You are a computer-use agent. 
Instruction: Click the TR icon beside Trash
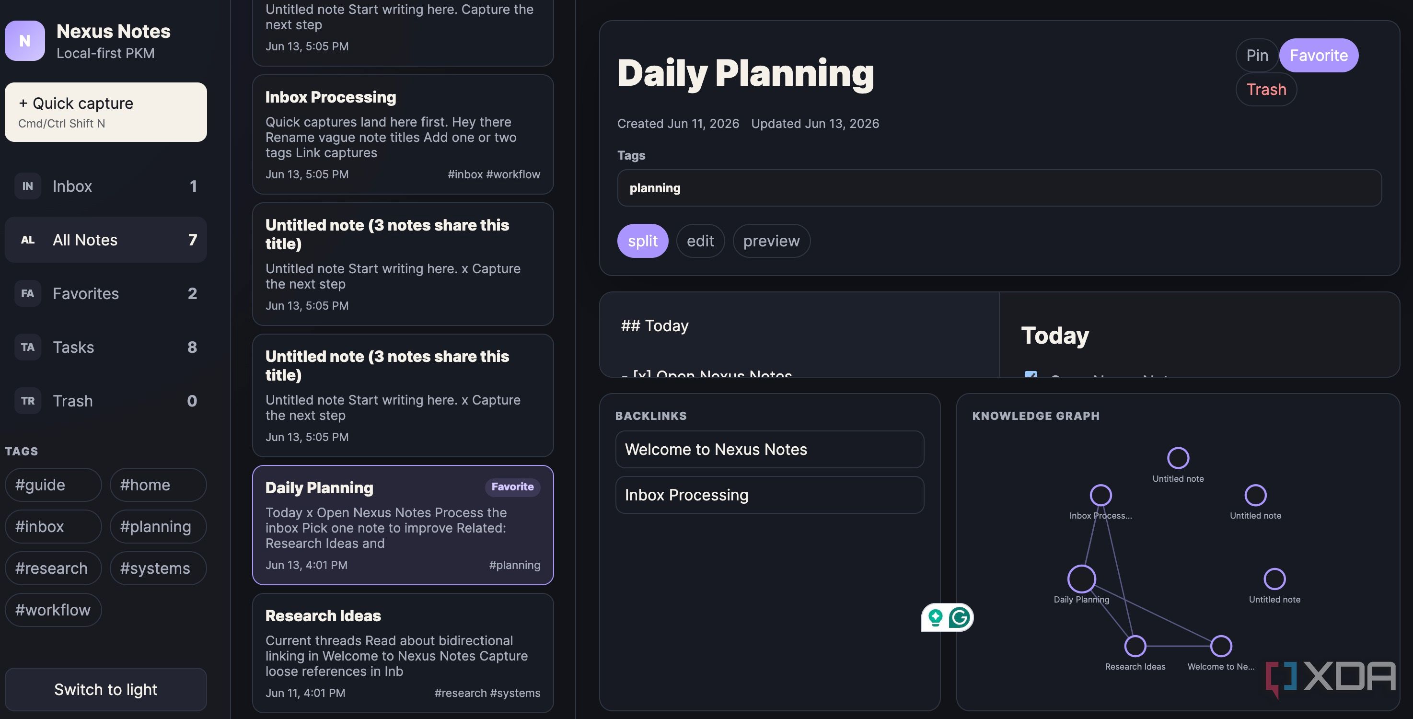pyautogui.click(x=27, y=401)
